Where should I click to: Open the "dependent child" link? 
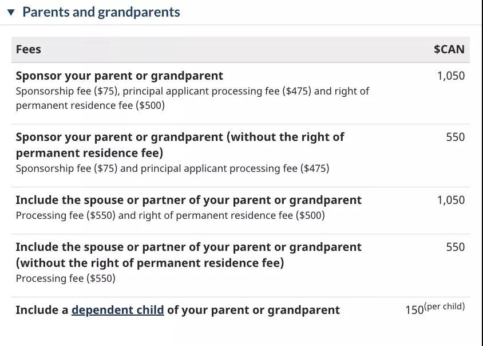click(x=117, y=310)
